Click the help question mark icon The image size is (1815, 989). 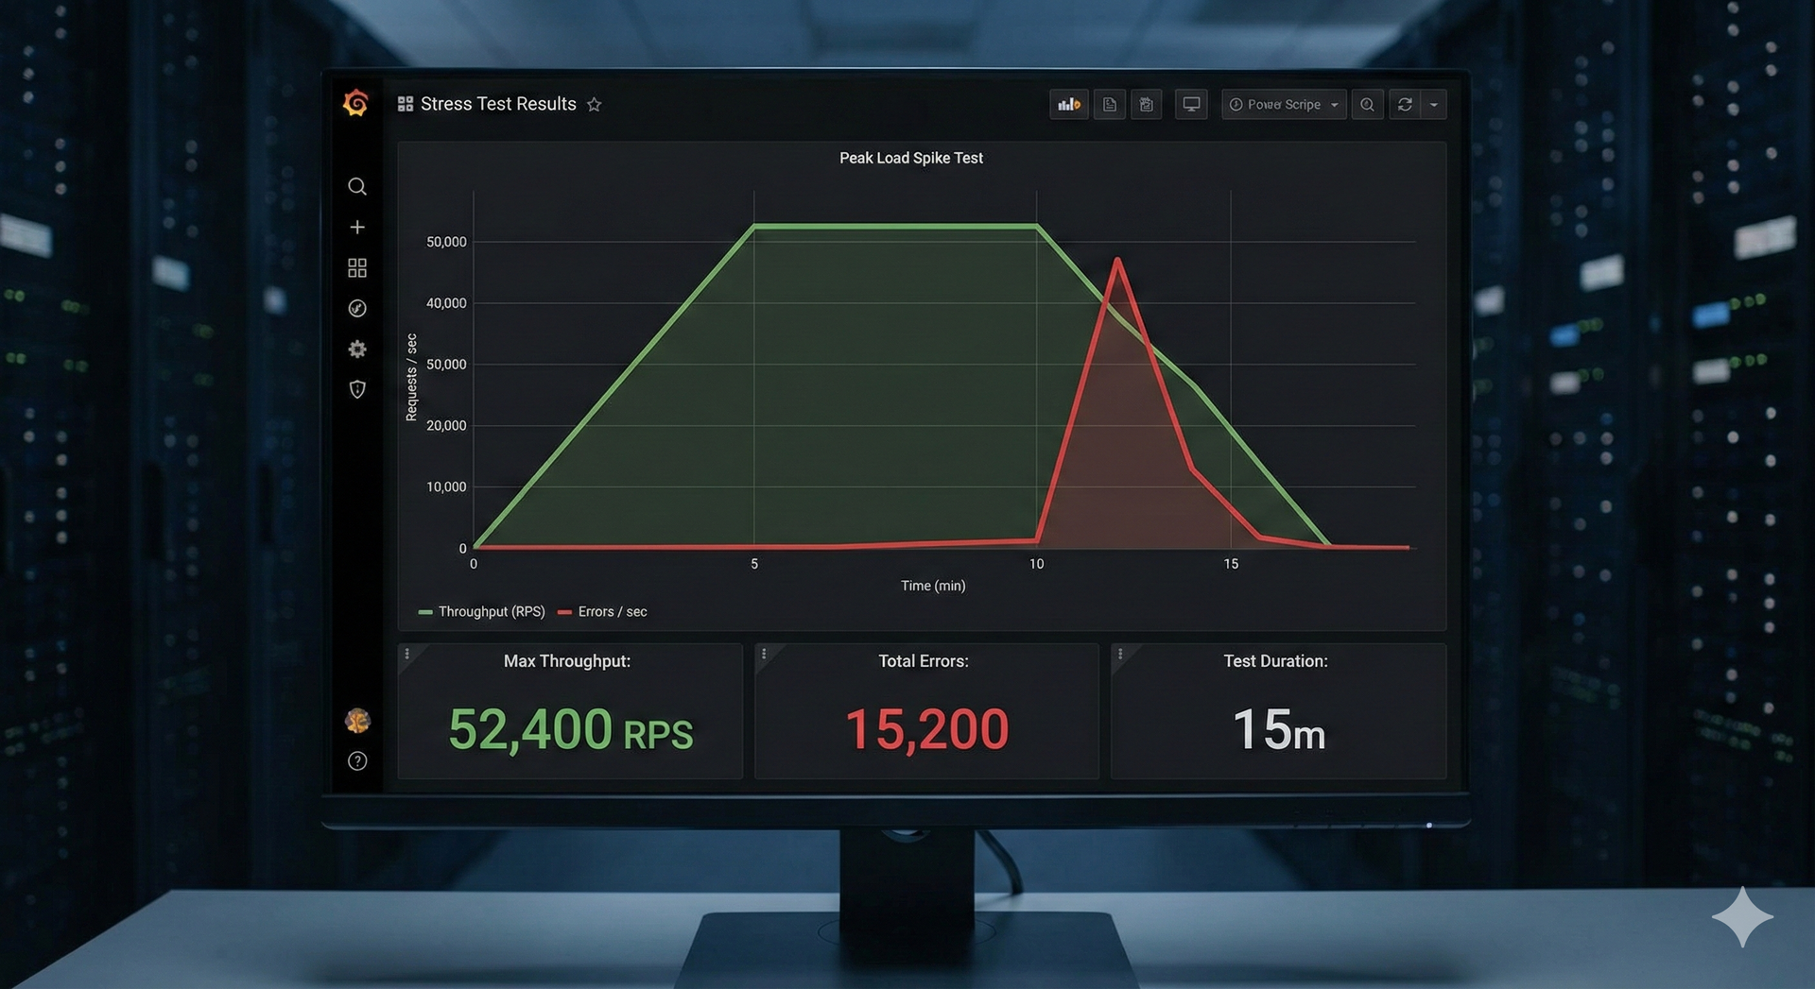356,761
